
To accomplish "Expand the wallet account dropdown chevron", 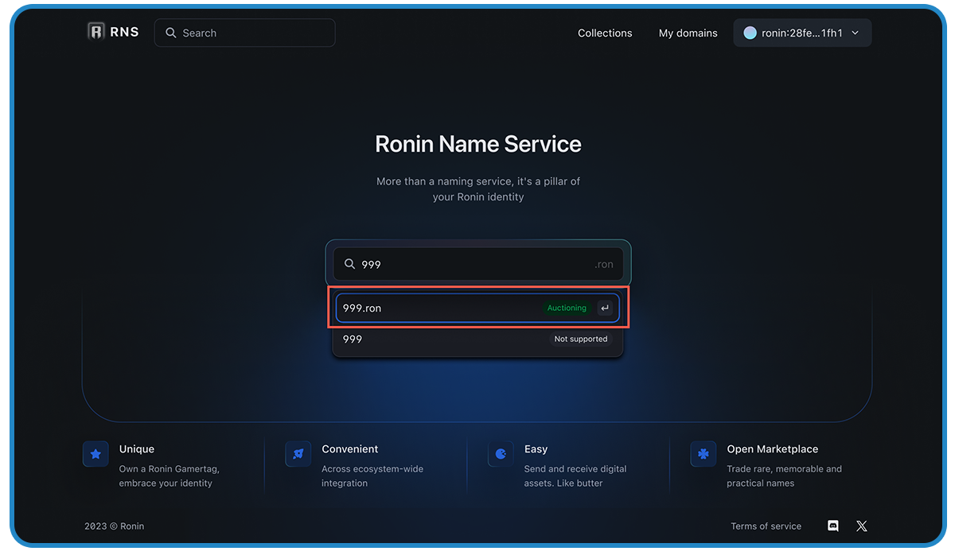I will tap(856, 33).
